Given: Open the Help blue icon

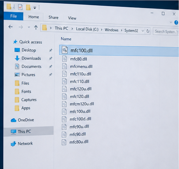Looking at the screenshot, I should tap(176, 22).
